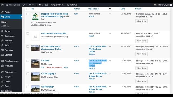Sort by the File column header

tap(32, 9)
